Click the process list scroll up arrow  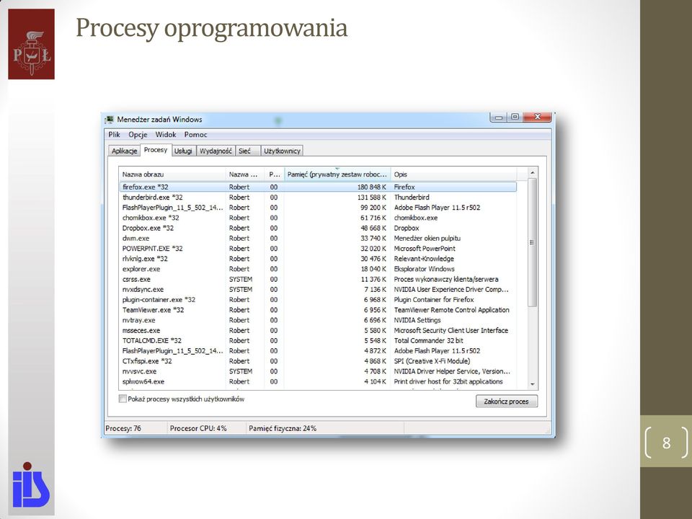tap(532, 172)
